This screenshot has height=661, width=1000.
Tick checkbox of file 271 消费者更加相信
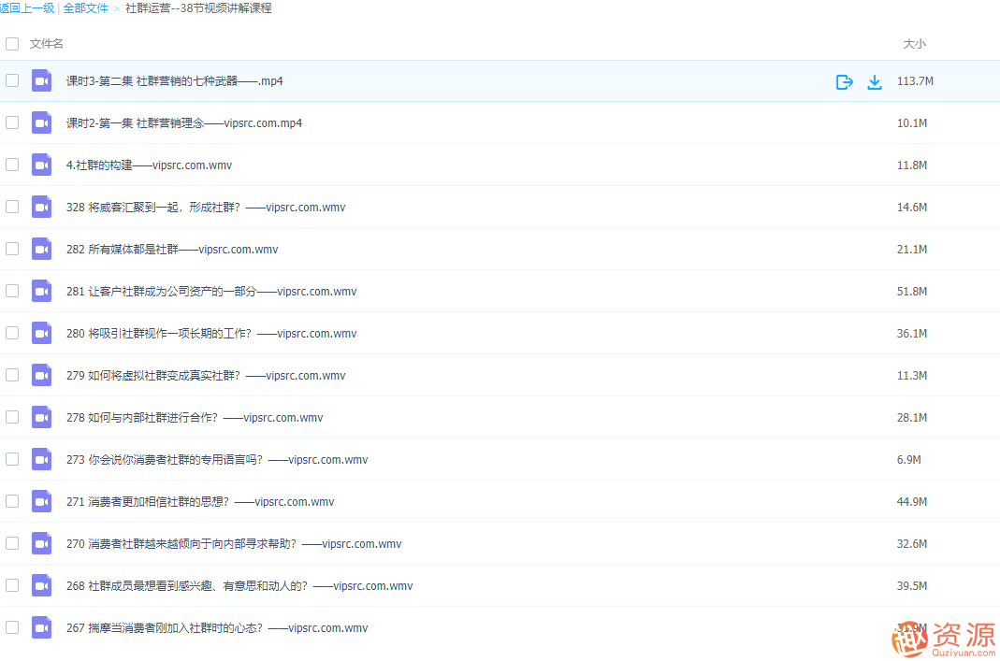point(12,501)
